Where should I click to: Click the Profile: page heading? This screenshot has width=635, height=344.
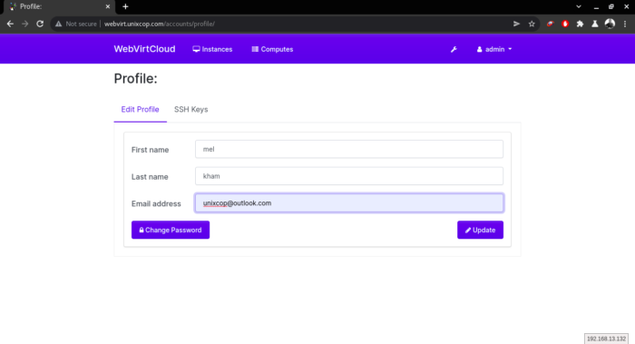(136, 79)
